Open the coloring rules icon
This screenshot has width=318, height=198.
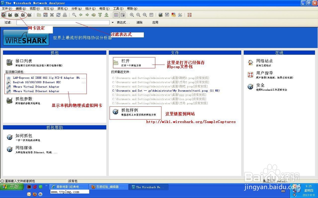[x=173, y=15]
